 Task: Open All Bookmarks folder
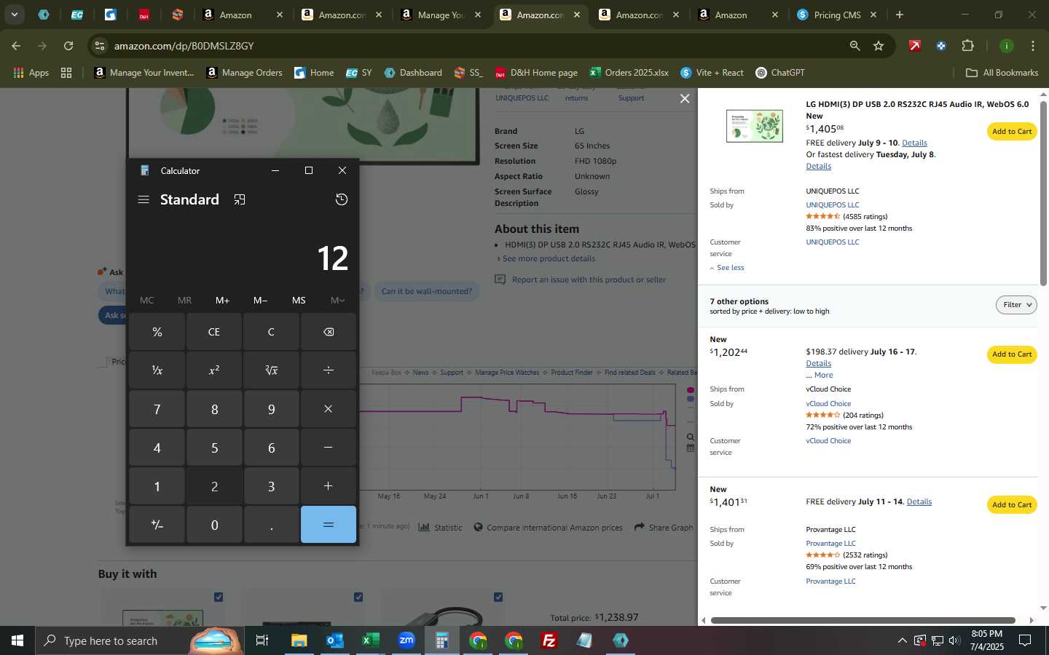tap(1002, 73)
